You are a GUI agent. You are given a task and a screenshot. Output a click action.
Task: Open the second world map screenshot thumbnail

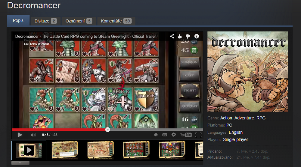tap(65, 150)
